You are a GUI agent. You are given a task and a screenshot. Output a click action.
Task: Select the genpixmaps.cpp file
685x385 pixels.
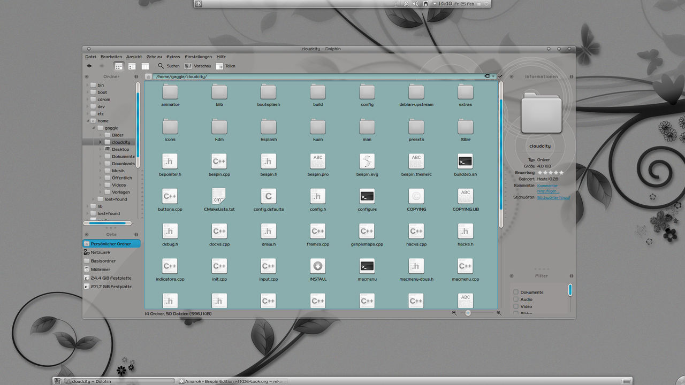[367, 235]
